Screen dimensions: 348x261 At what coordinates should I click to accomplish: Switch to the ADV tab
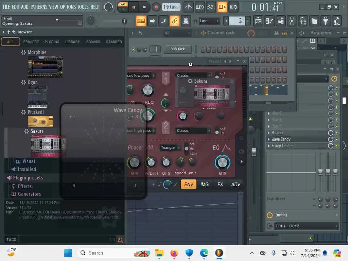click(x=236, y=185)
